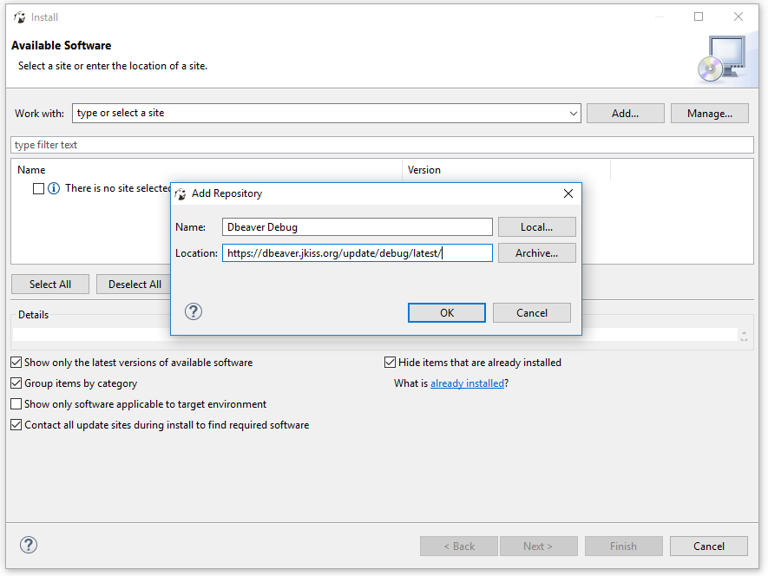Toggle 'Show only the latest versions' checkbox
This screenshot has width=768, height=576.
[16, 363]
